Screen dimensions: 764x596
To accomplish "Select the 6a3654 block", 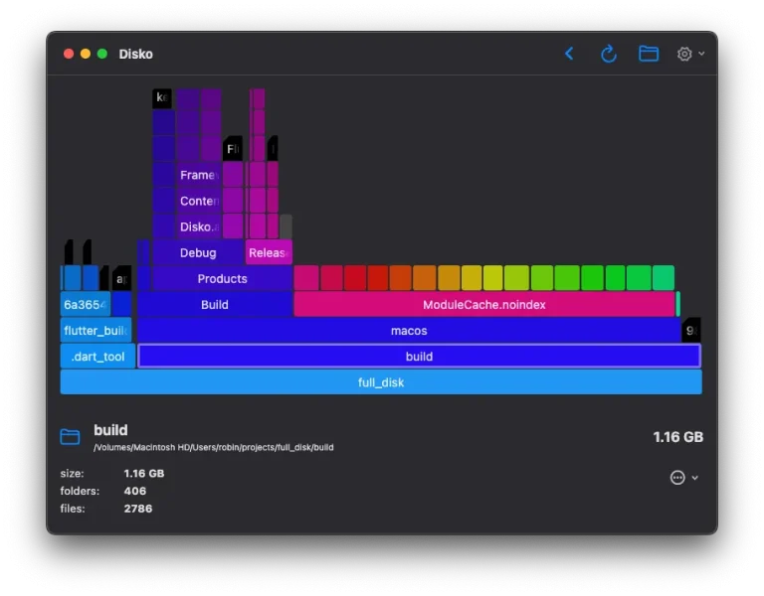I will click(x=86, y=305).
